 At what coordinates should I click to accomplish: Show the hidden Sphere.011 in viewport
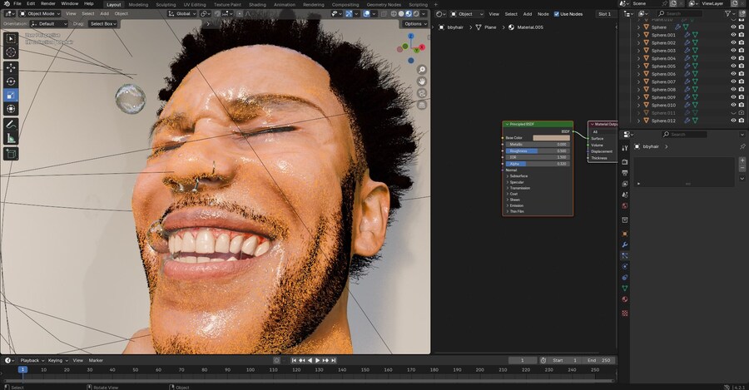point(733,112)
